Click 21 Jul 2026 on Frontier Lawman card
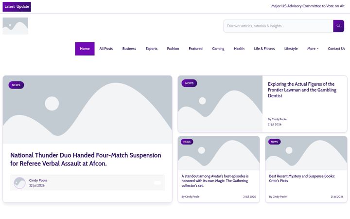 click(275, 125)
